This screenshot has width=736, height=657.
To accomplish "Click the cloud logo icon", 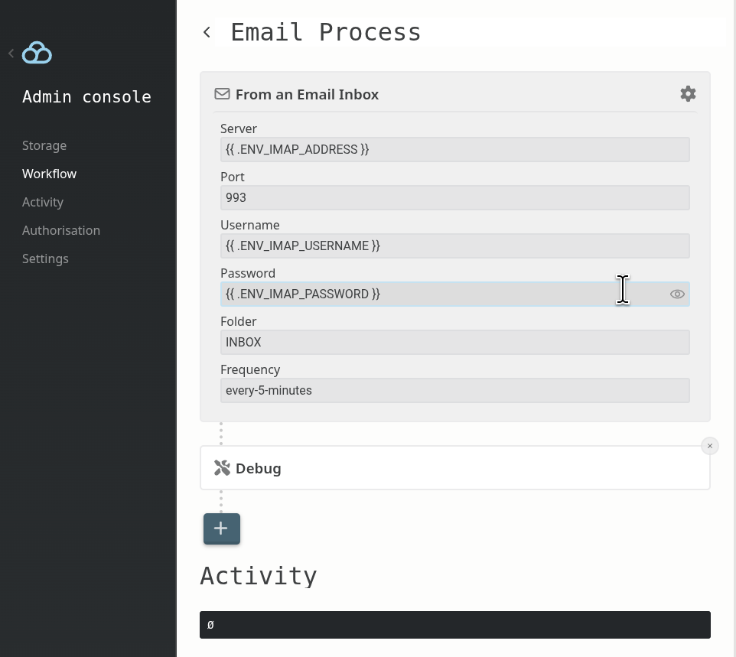I will (37, 53).
